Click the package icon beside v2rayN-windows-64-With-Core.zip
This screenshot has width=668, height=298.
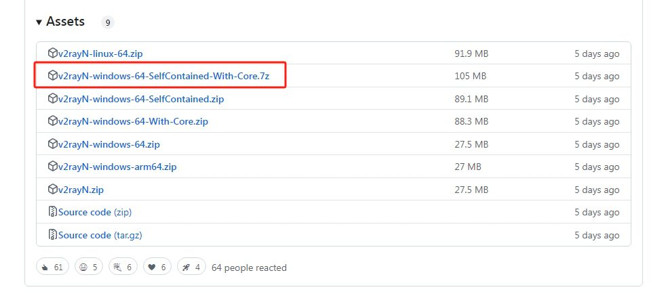pos(53,121)
